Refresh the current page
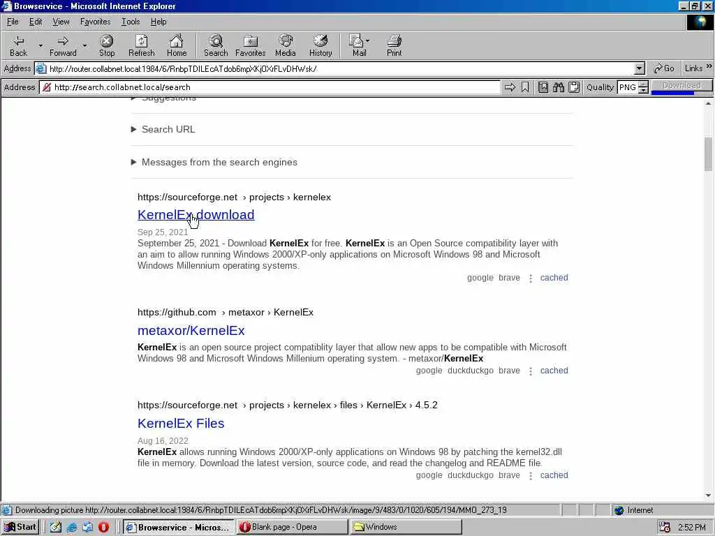The width and height of the screenshot is (715, 536). [x=141, y=45]
